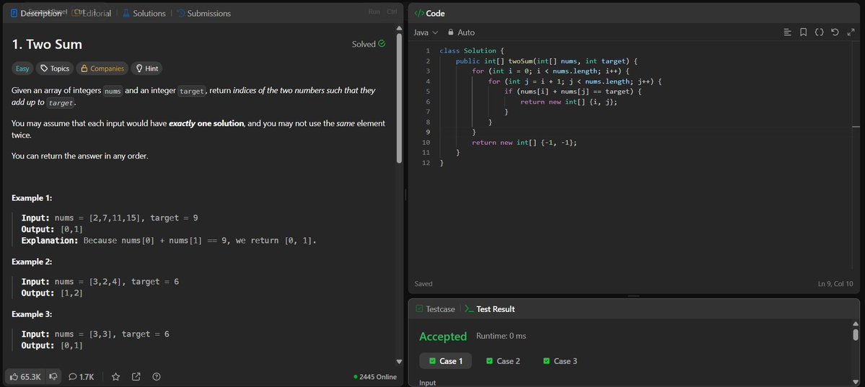Click line number 9 in the gutter

point(428,133)
